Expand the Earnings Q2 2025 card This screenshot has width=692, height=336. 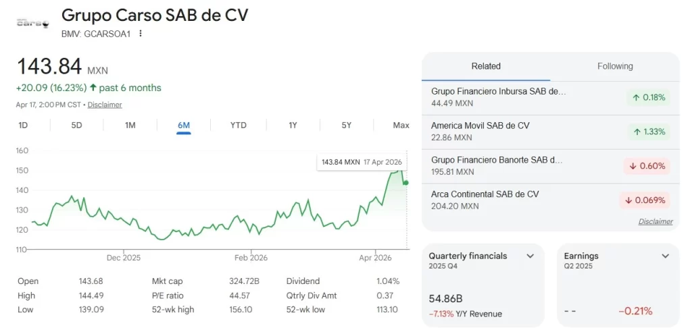[x=665, y=256]
